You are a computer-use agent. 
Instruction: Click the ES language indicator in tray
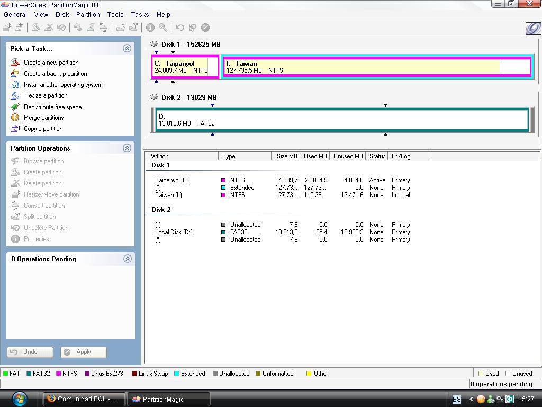click(x=457, y=400)
